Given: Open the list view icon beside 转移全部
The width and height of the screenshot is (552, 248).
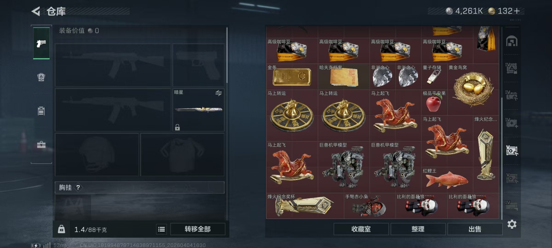Looking at the screenshot, I should 162,229.
